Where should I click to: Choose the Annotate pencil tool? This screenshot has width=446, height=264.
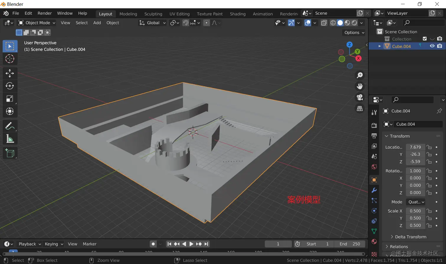pyautogui.click(x=10, y=126)
